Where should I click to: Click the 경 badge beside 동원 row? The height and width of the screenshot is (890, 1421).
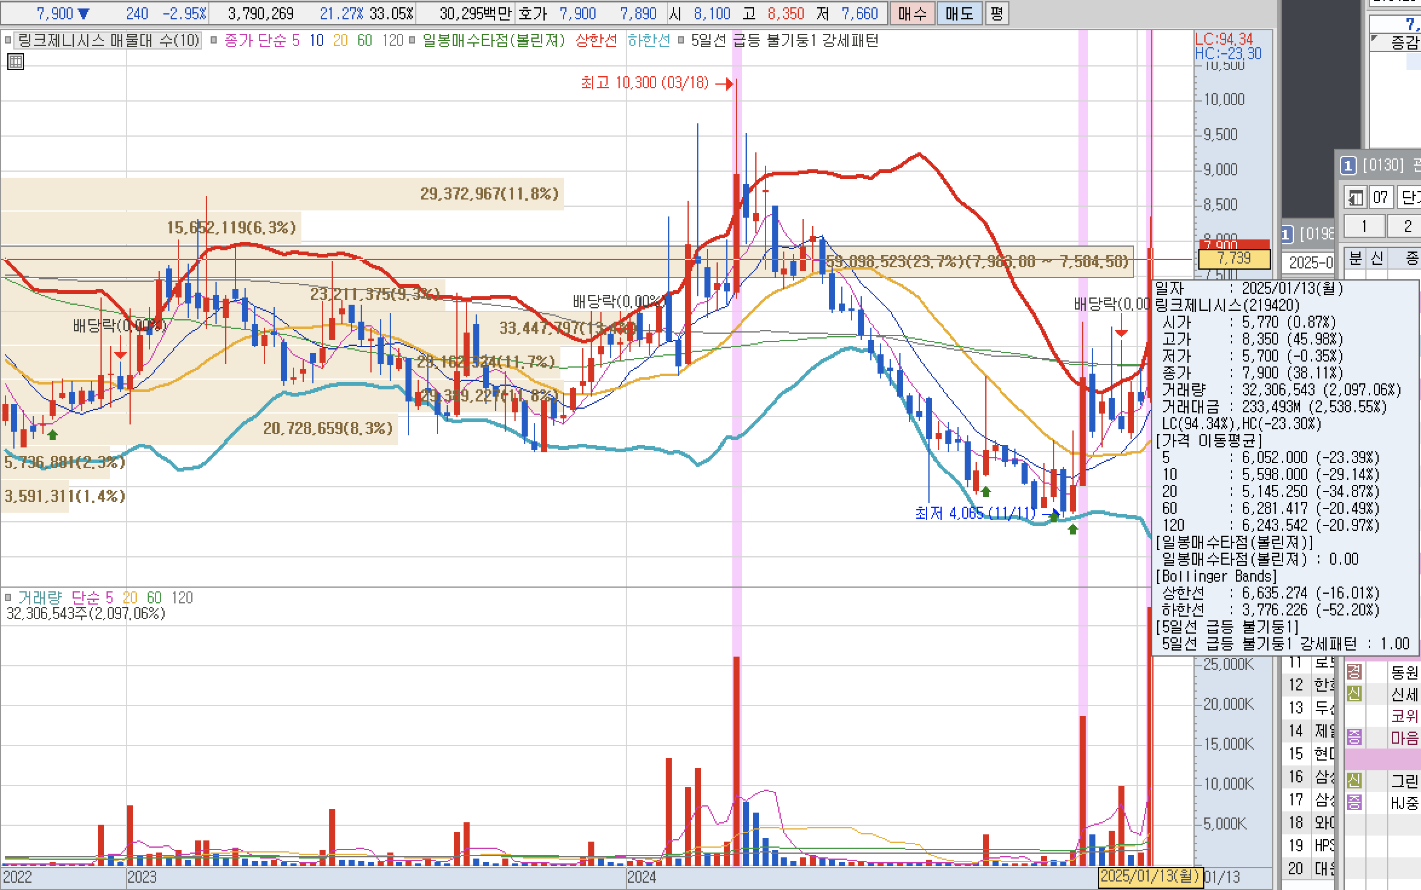click(x=1354, y=672)
